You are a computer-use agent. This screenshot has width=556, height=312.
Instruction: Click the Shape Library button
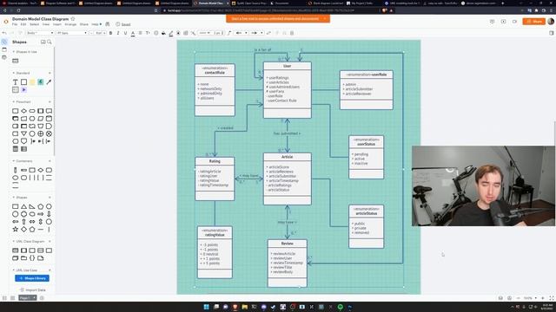tap(32, 278)
